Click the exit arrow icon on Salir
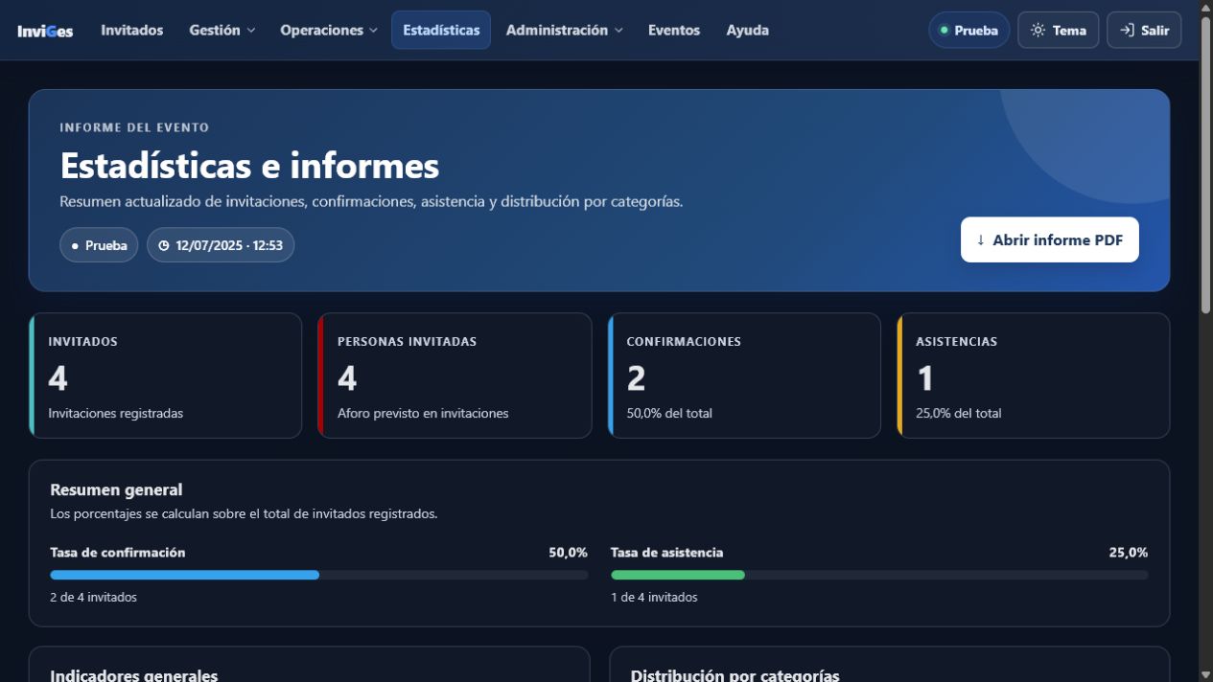The image size is (1213, 682). point(1127,31)
